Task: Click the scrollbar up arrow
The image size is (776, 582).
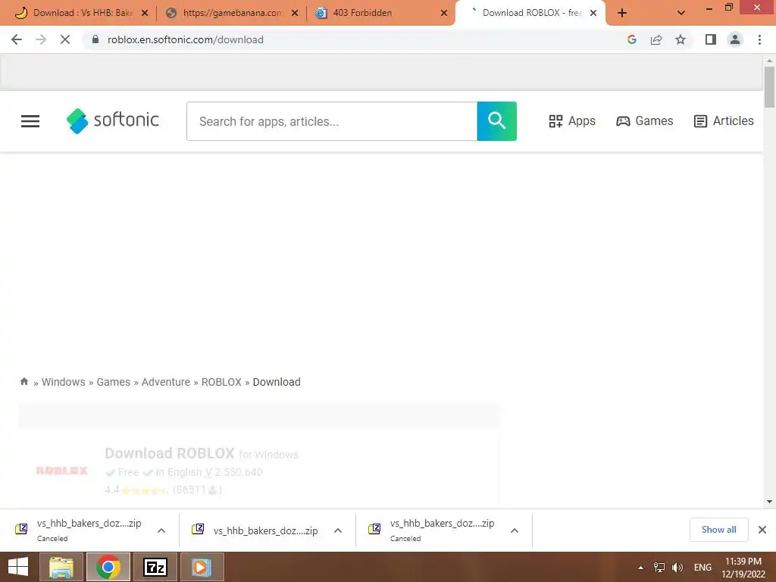Action: (x=769, y=61)
